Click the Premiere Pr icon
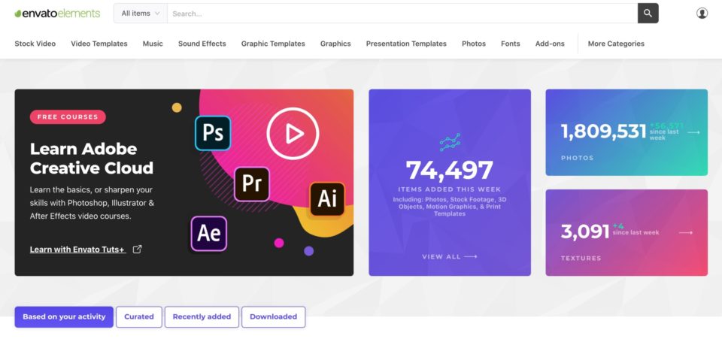Image resolution: width=722 pixels, height=351 pixels. point(252,184)
